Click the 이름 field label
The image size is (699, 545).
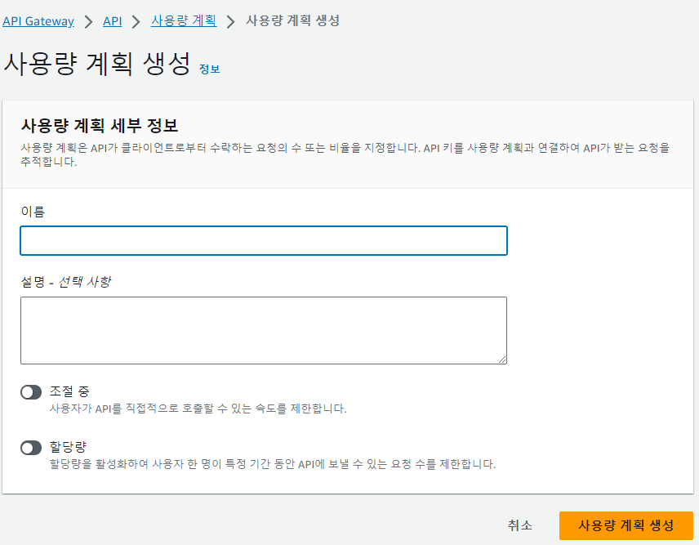(x=33, y=212)
